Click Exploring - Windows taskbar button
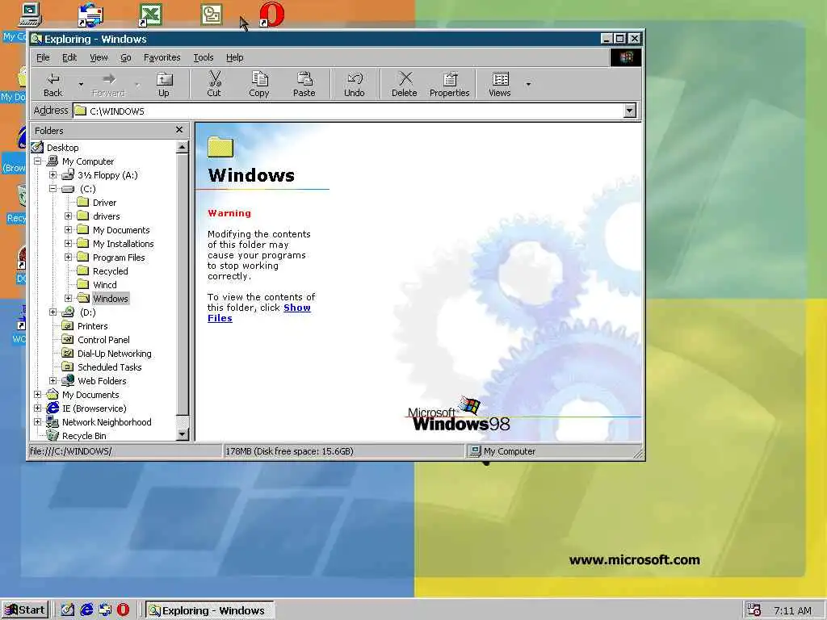This screenshot has height=620, width=827. (x=209, y=610)
